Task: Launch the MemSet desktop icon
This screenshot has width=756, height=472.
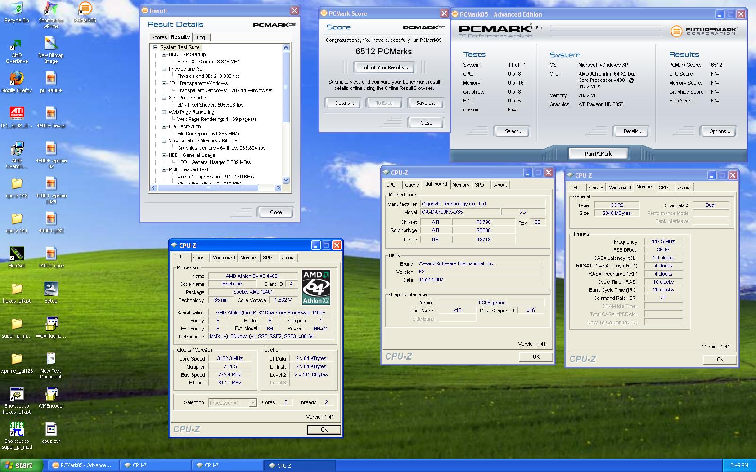Action: point(17,258)
